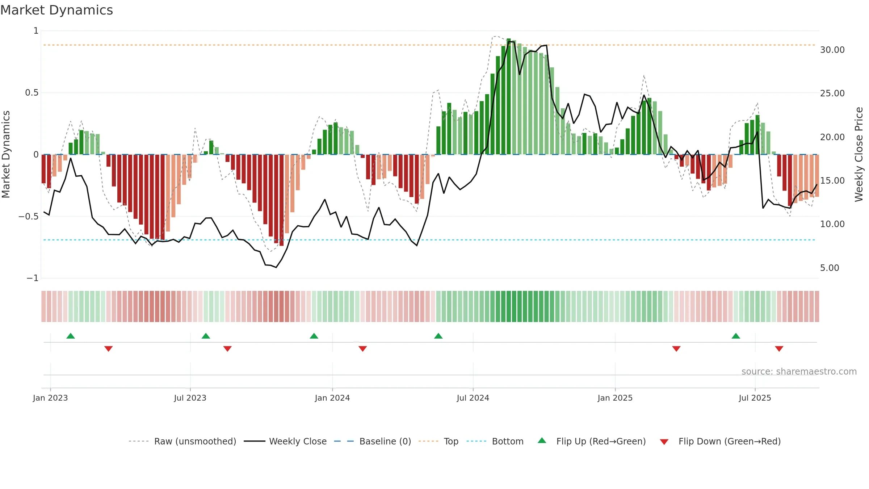Image resolution: width=869 pixels, height=489 pixels.
Task: Toggle Flip Up (Red→Green) in the legend
Action: pos(591,441)
